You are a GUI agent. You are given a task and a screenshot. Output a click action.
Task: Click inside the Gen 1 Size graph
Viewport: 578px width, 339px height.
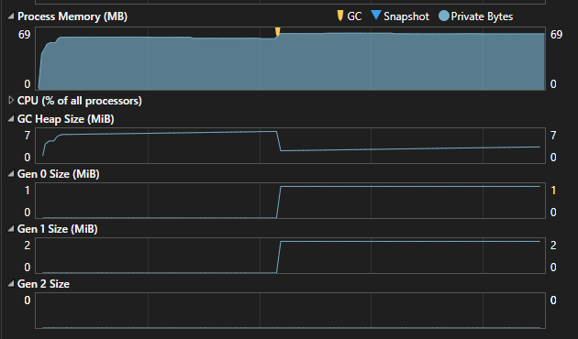290,256
